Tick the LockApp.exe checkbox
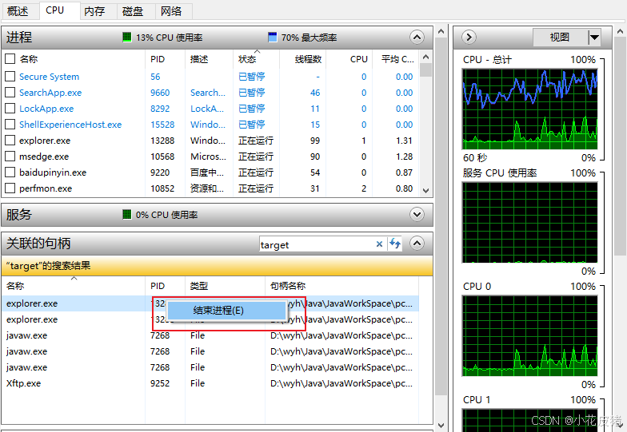 point(10,109)
